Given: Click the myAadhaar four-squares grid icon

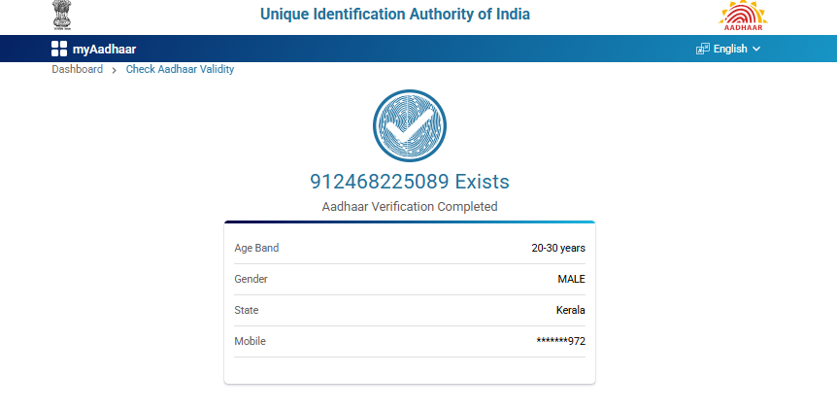Looking at the screenshot, I should coord(59,49).
